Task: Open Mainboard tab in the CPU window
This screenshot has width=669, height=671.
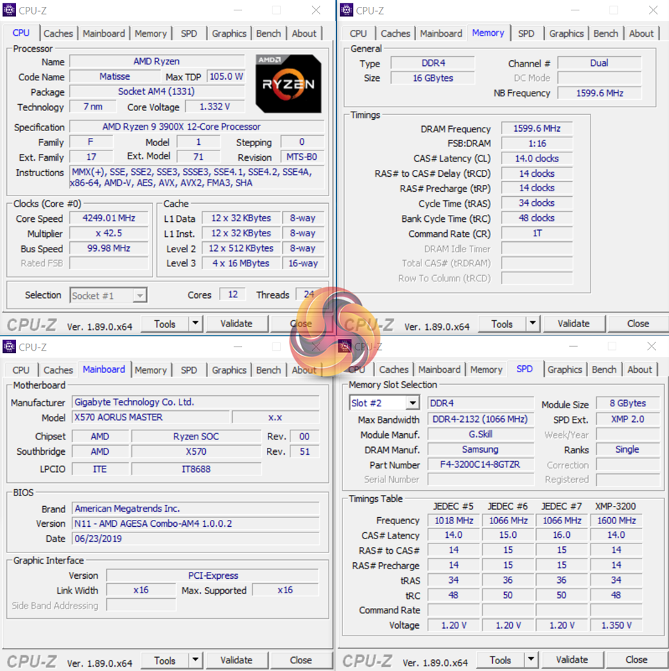Action: 104,33
